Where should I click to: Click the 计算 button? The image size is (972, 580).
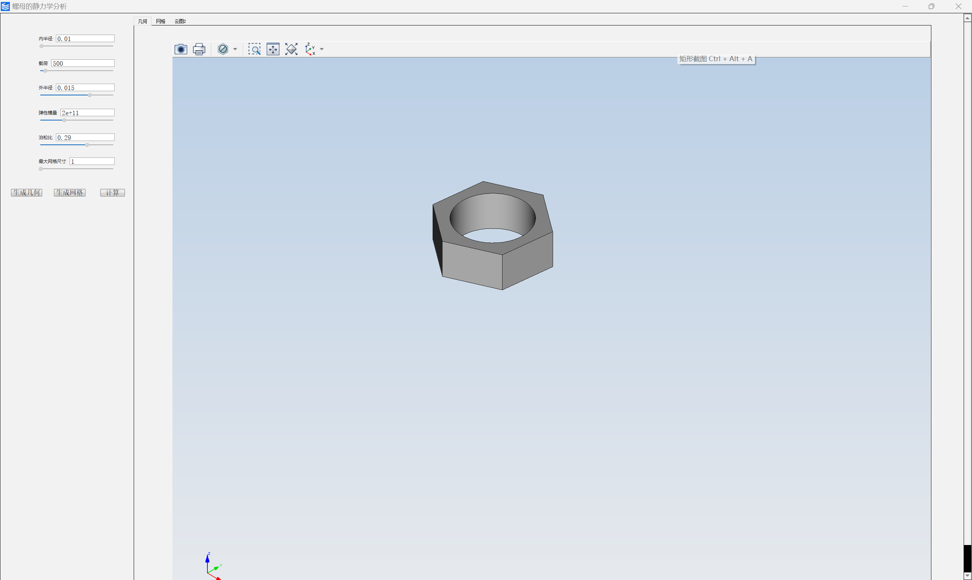click(x=112, y=193)
